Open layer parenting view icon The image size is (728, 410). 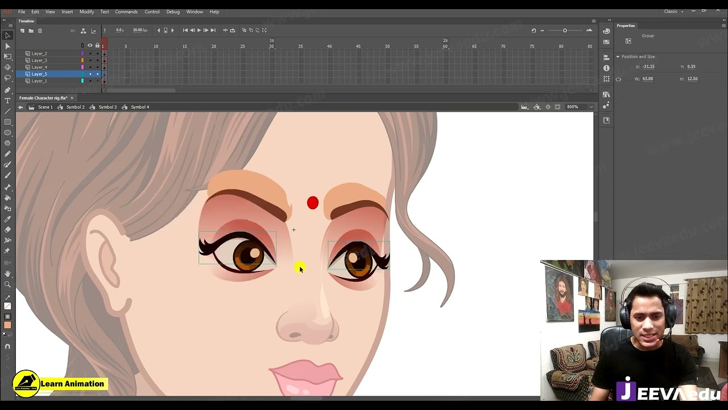(x=83, y=31)
